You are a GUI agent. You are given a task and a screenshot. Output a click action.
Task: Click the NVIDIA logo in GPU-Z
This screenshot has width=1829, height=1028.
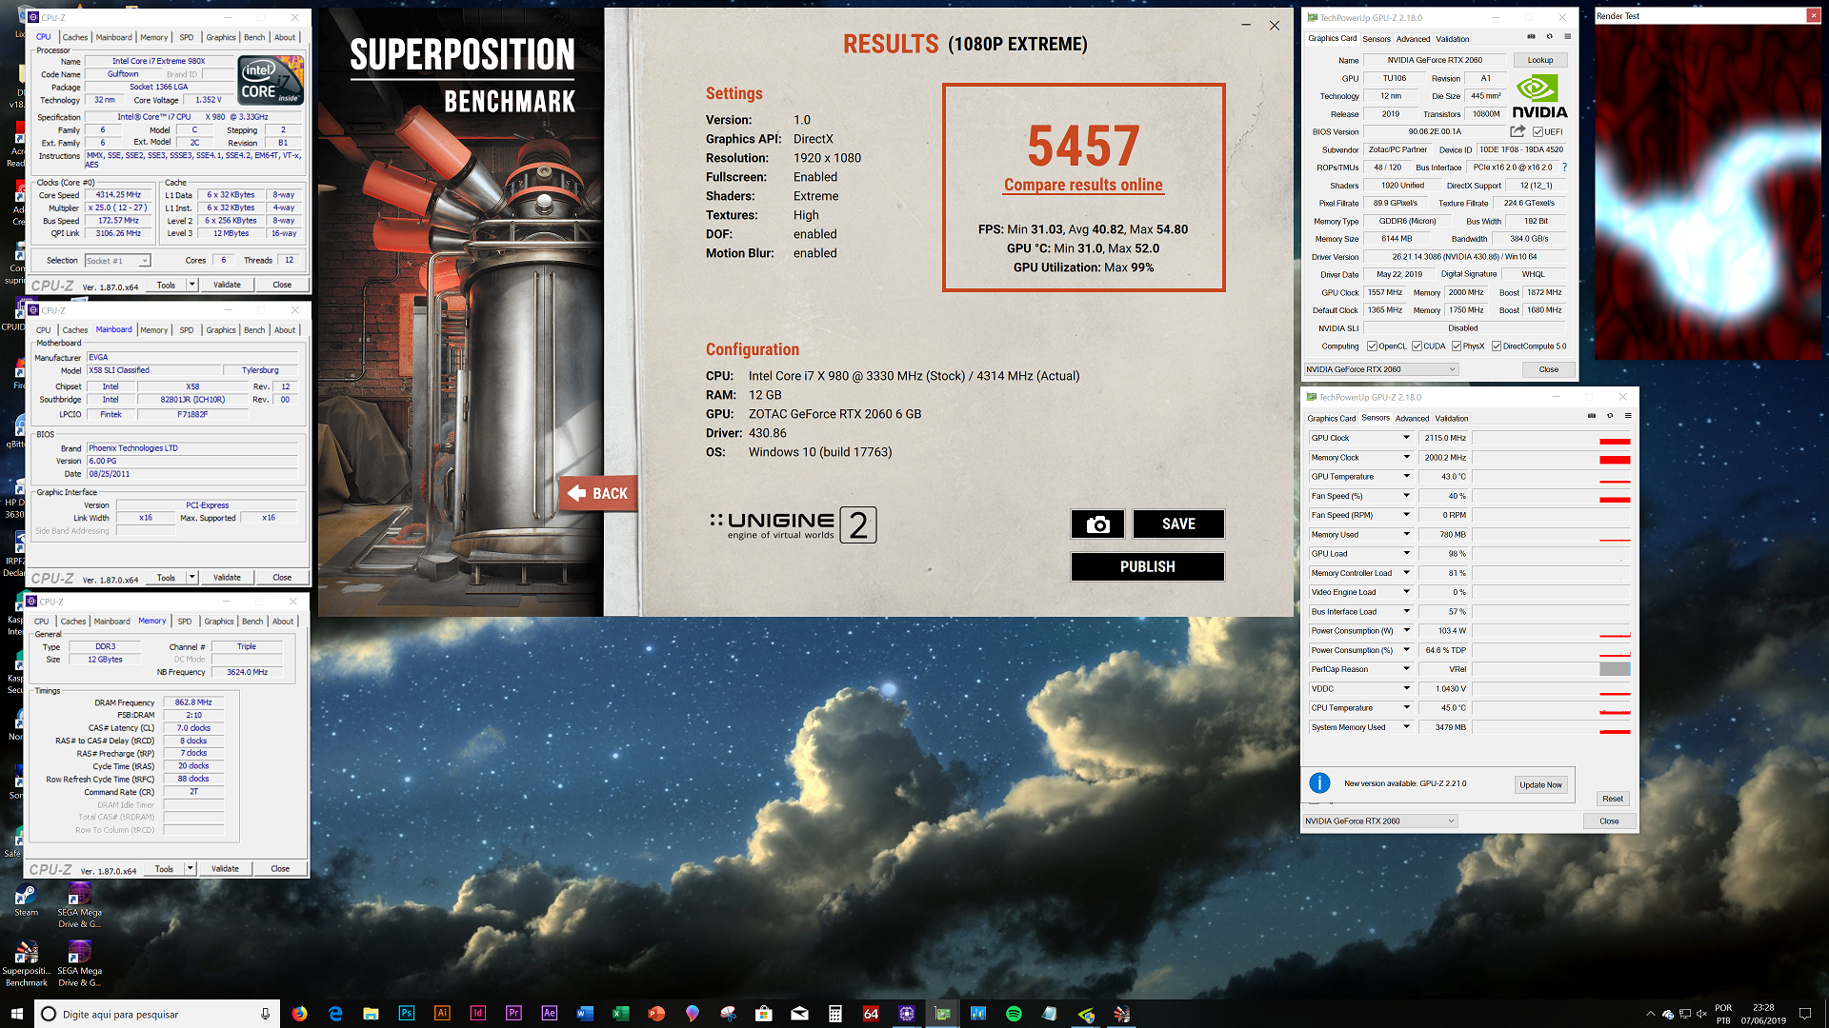pos(1538,96)
